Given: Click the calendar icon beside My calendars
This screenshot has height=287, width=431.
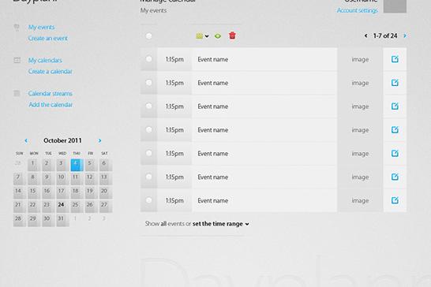Looking at the screenshot, I should tap(17, 60).
